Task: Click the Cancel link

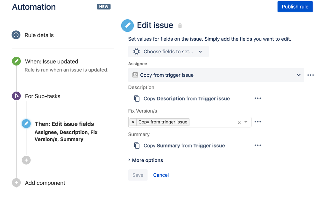Action: pyautogui.click(x=161, y=175)
